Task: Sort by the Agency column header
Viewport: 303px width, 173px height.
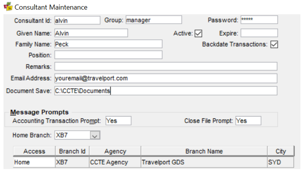Action: tap(115, 151)
